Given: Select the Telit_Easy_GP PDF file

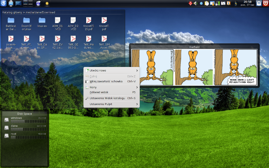Looking at the screenshot, I should click(x=42, y=42).
